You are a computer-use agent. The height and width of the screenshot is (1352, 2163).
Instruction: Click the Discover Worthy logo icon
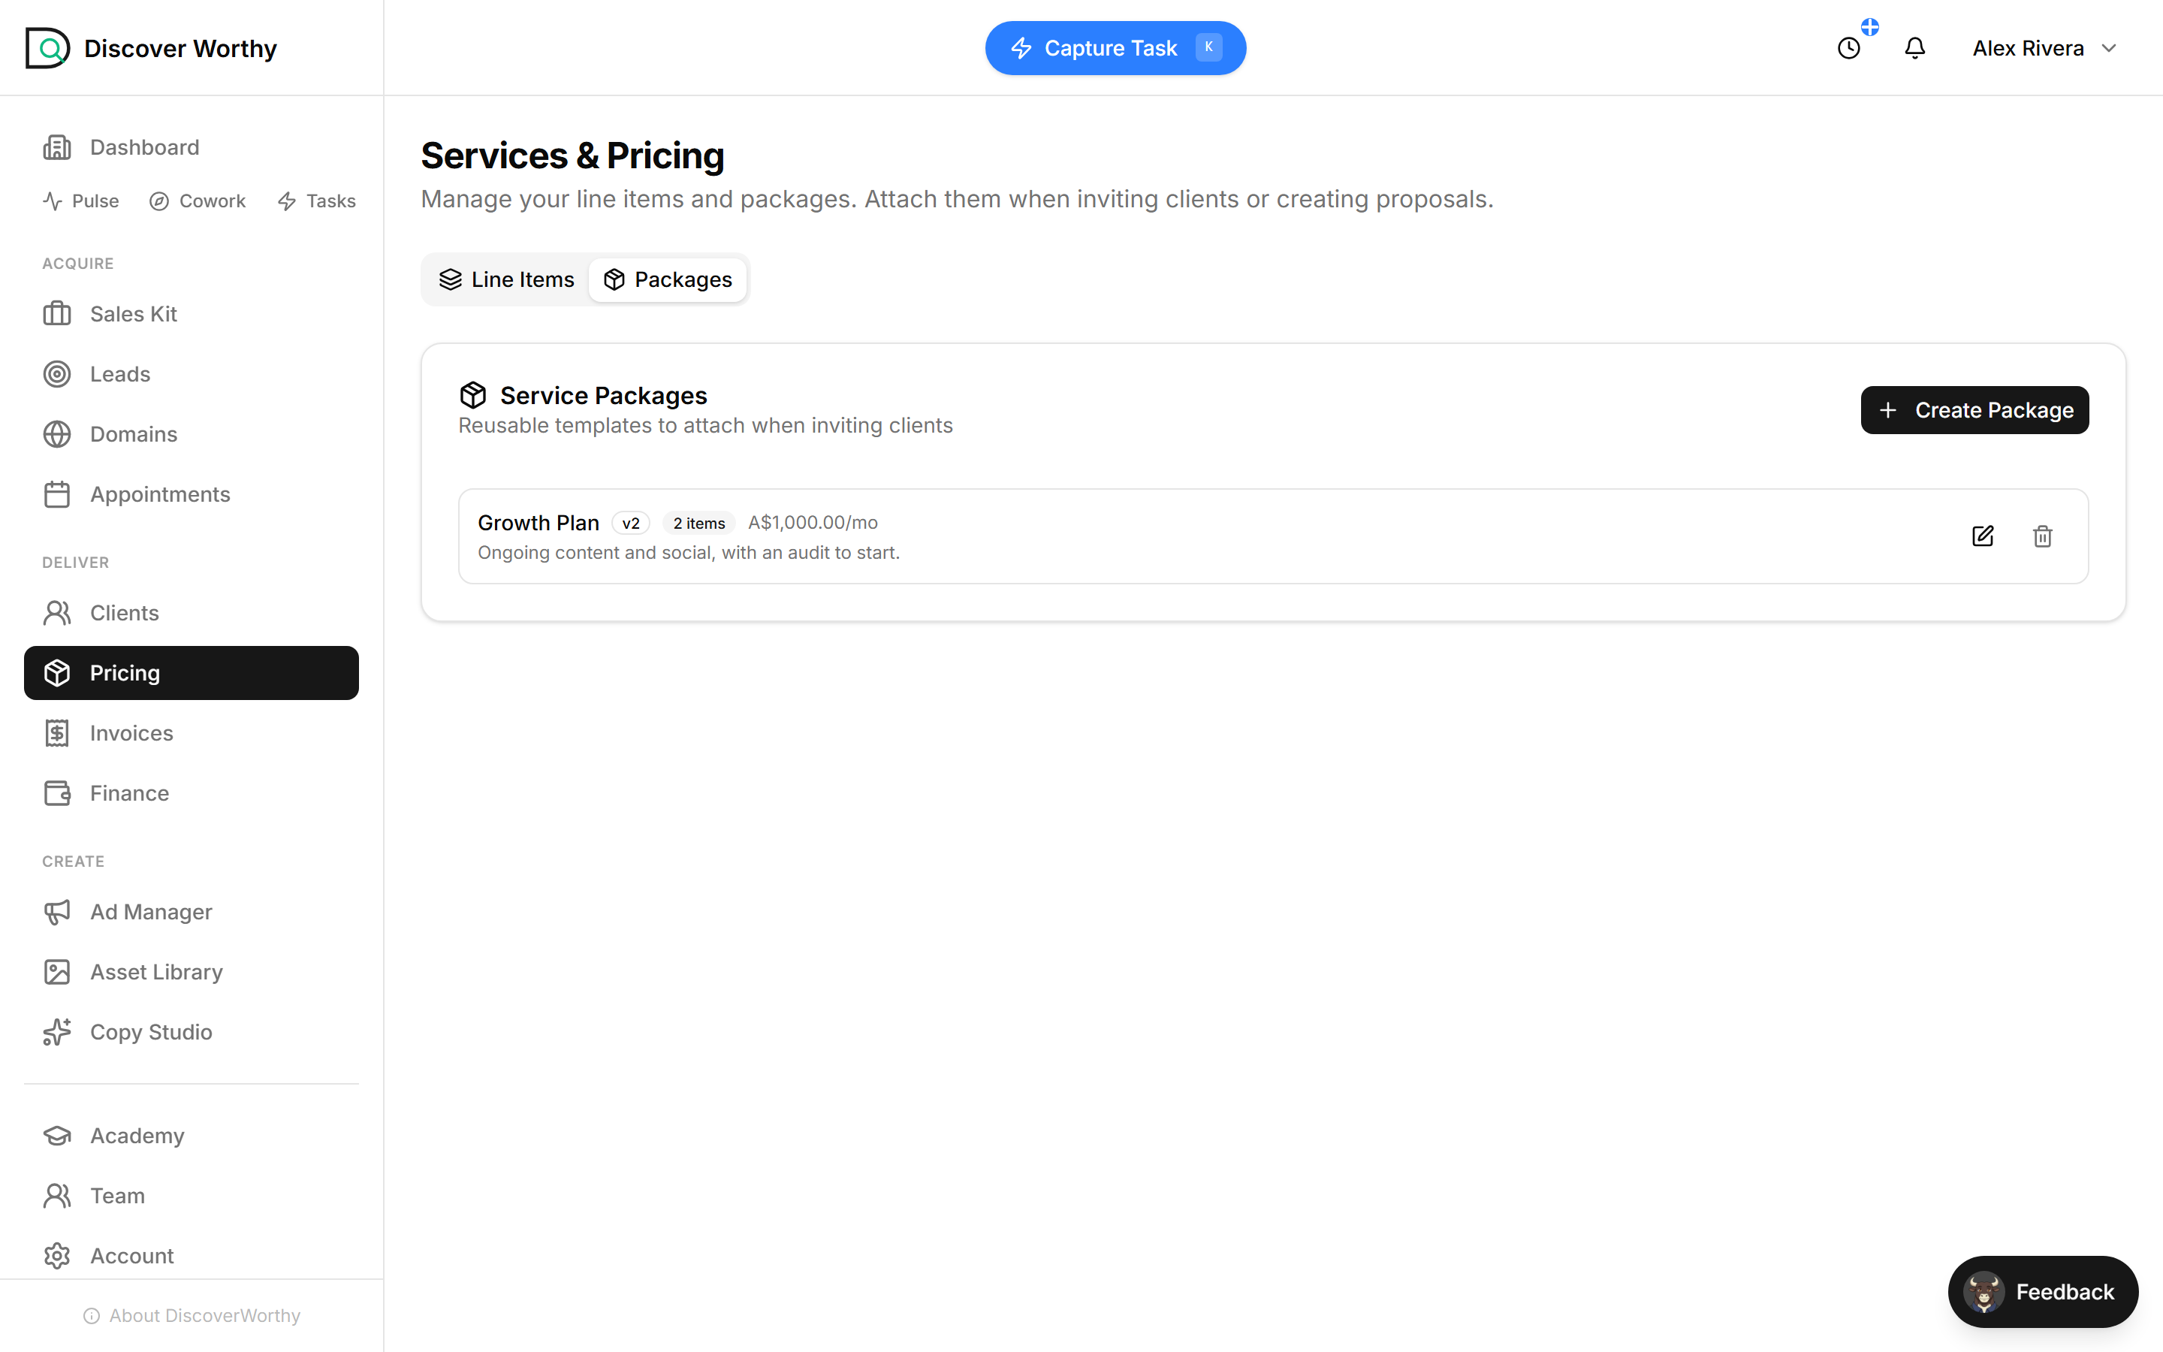tap(47, 48)
